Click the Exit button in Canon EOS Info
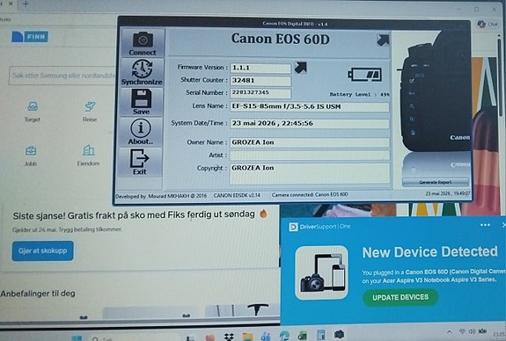This screenshot has width=506, height=341. [140, 162]
